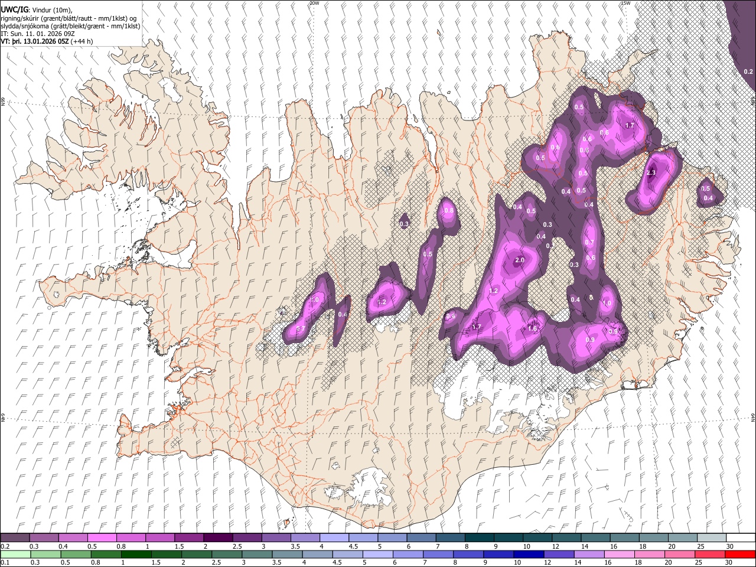Click the lilac 14–16 rain legend swatch
The image size is (756, 567).
tap(588, 555)
